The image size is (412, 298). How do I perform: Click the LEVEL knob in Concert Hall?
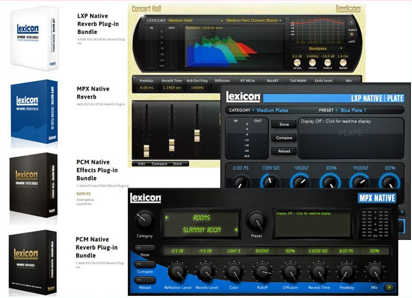(298, 63)
